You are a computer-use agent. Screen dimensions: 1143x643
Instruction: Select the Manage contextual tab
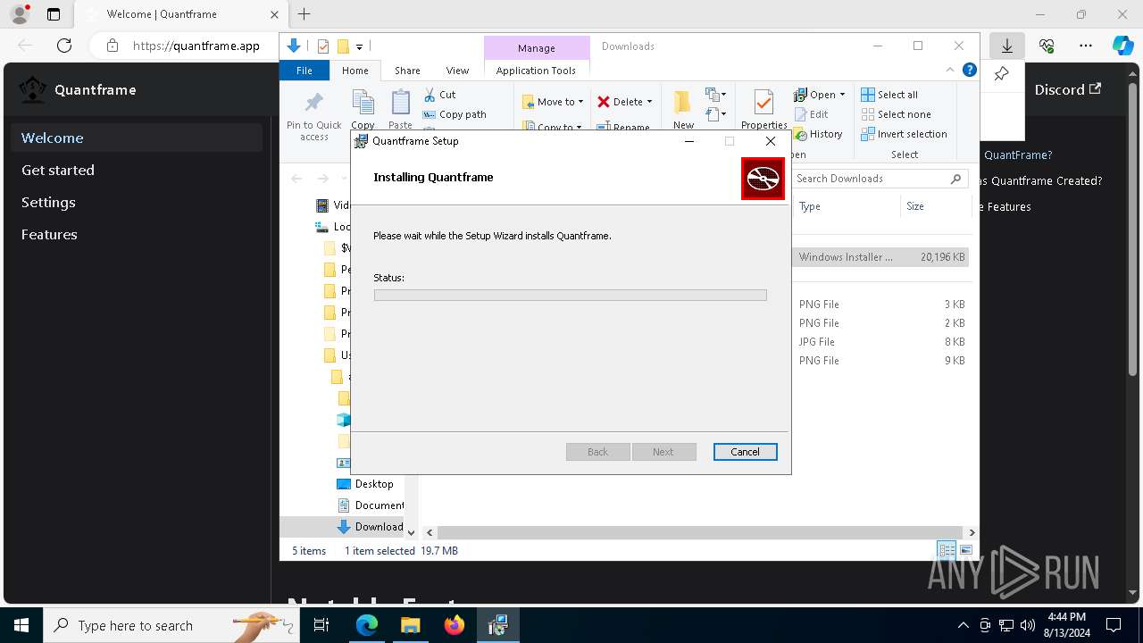click(x=537, y=47)
